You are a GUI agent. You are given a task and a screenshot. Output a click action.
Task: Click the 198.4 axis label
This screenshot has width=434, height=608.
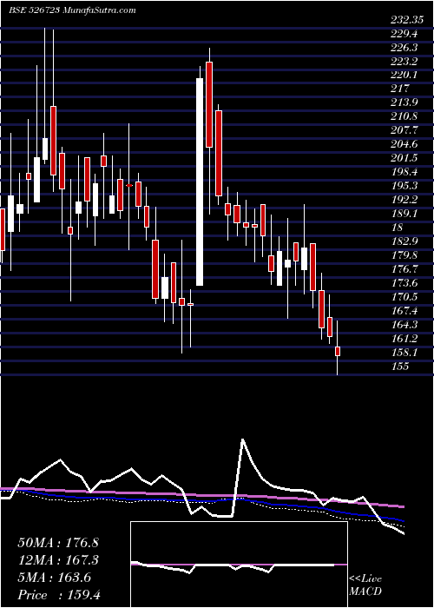(404, 172)
